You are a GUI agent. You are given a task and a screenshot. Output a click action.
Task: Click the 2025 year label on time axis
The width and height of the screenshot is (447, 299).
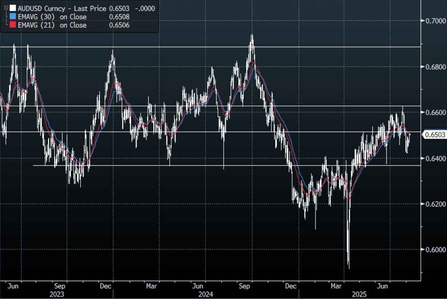tap(359, 294)
